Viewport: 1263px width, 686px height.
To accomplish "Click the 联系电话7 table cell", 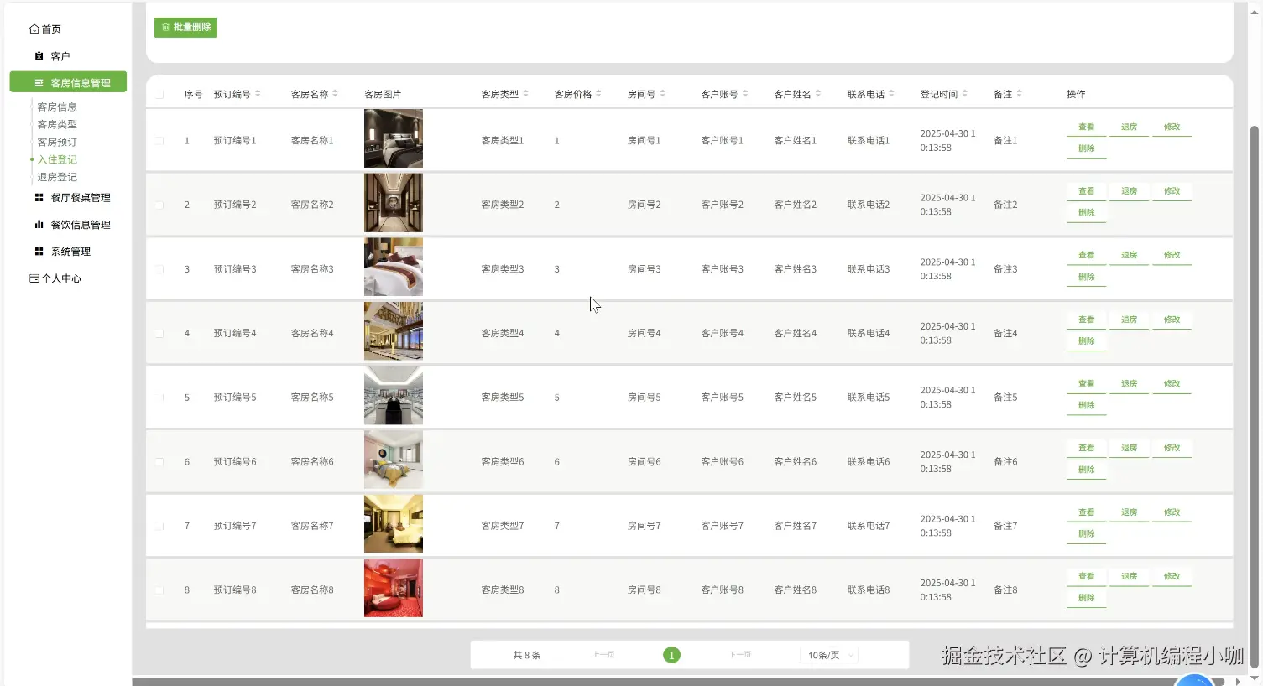I will click(x=868, y=527).
